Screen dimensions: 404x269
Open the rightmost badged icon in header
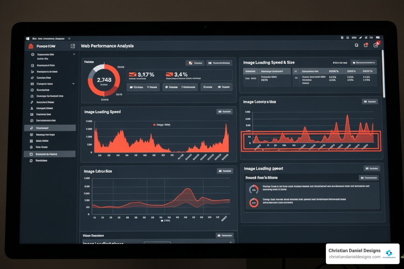(376, 45)
